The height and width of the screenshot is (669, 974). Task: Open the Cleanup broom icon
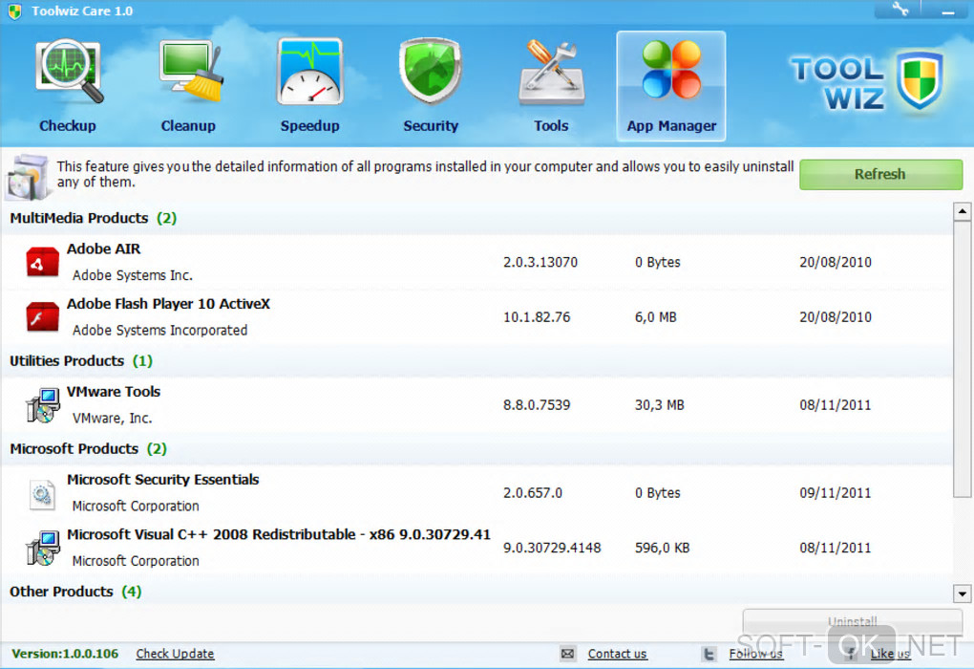(x=190, y=72)
